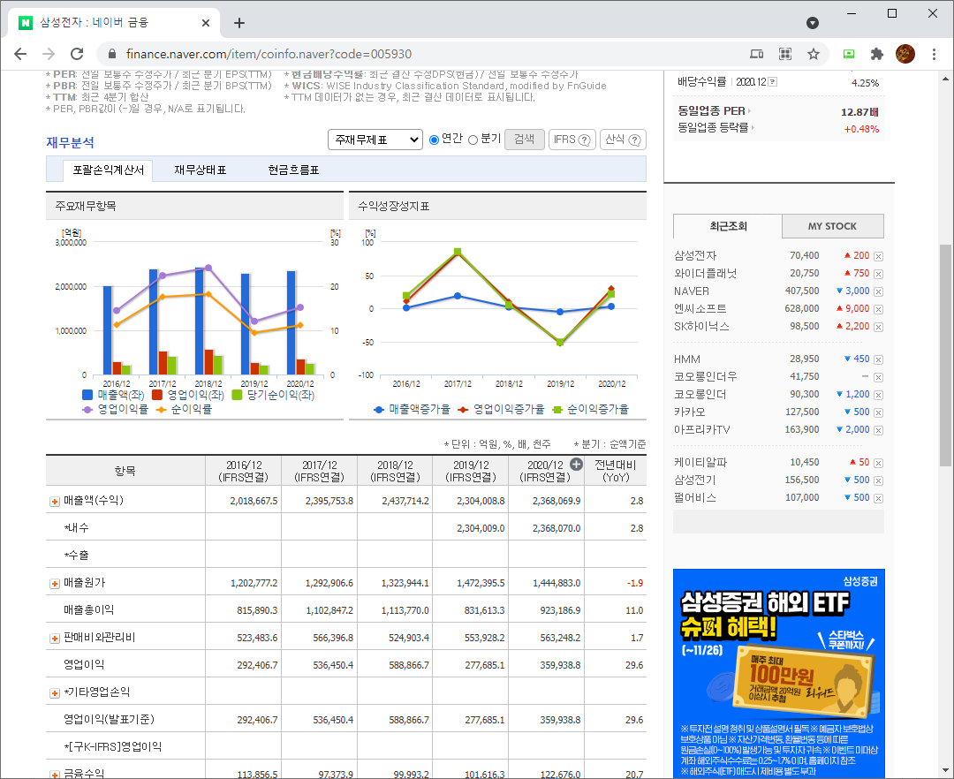Image resolution: width=954 pixels, height=779 pixels.
Task: Click the IFRS help button
Action: tap(572, 140)
